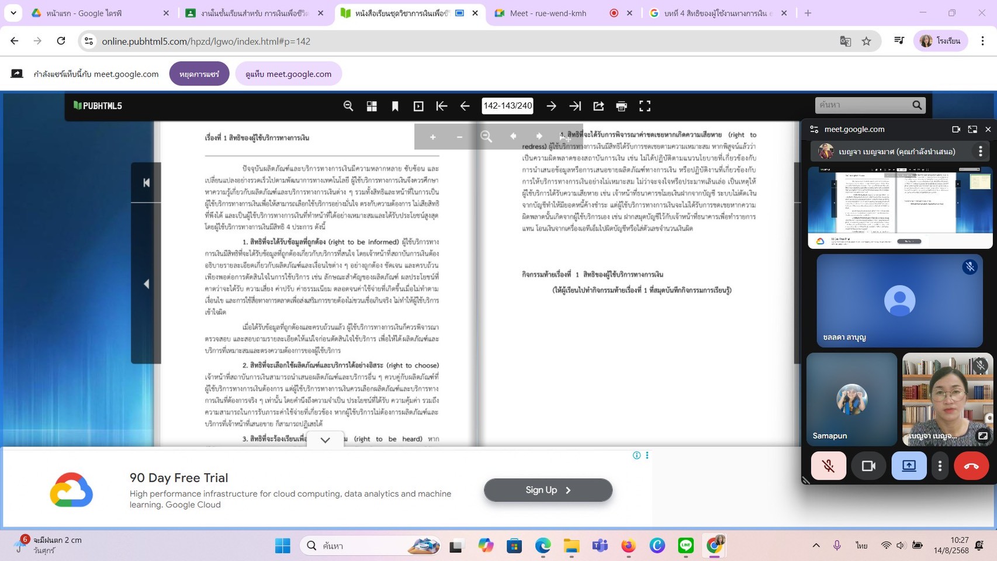Unmute the microphone in Meet panel

(828, 466)
